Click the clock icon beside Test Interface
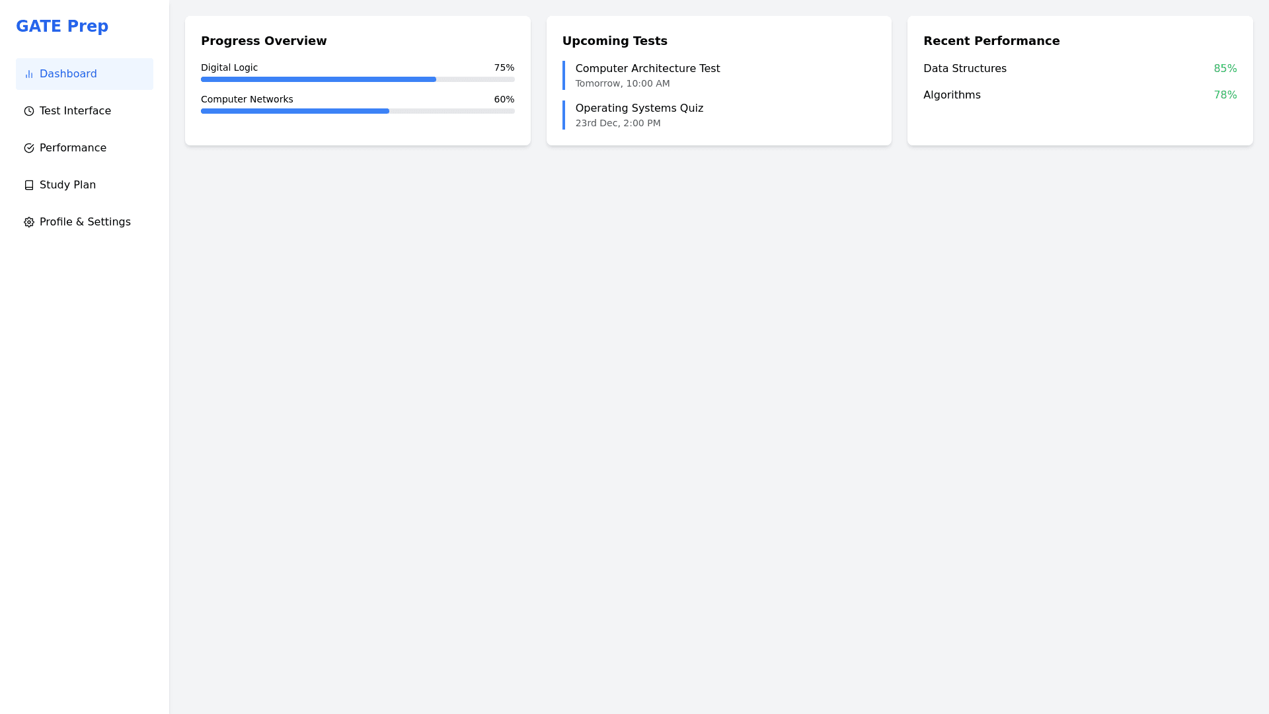 coord(29,111)
